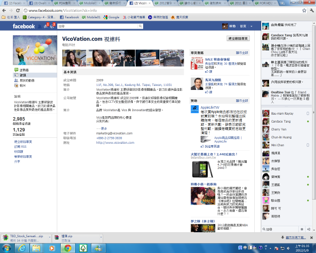Image resolution: width=316 pixels, height=253 pixels.
Task: Click the VicoVation profile picture
Action: click(x=35, y=50)
